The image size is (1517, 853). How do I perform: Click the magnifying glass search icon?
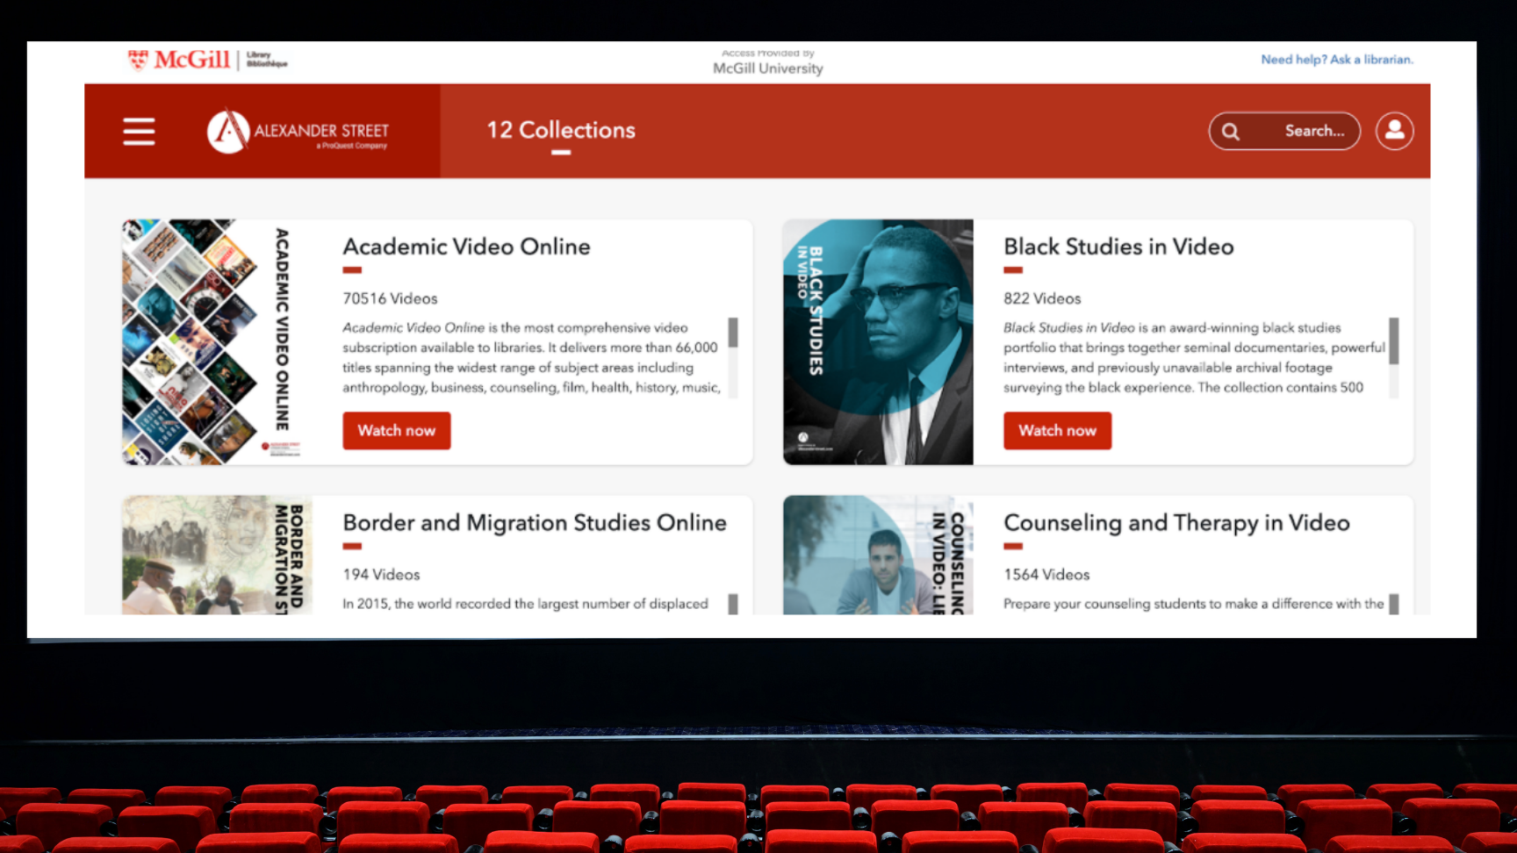[x=1231, y=132]
